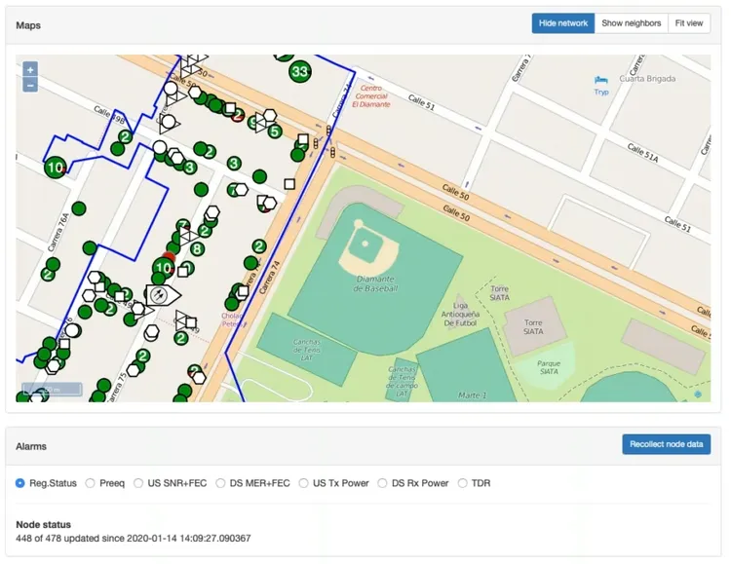Click the green cluster marker labeled 33
Image resolution: width=731 pixels, height=564 pixels.
300,71
